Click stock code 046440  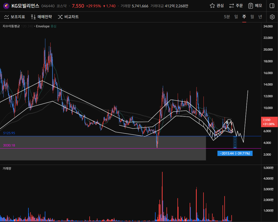(x=48, y=6)
